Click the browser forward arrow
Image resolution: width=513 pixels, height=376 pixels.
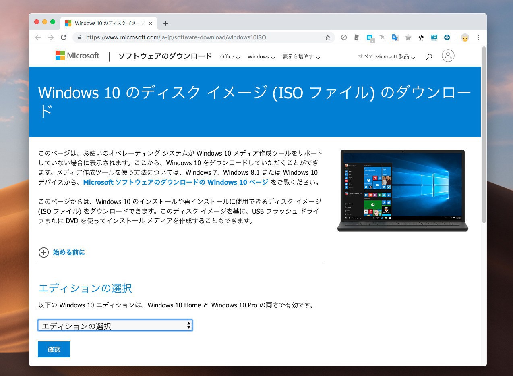click(51, 37)
